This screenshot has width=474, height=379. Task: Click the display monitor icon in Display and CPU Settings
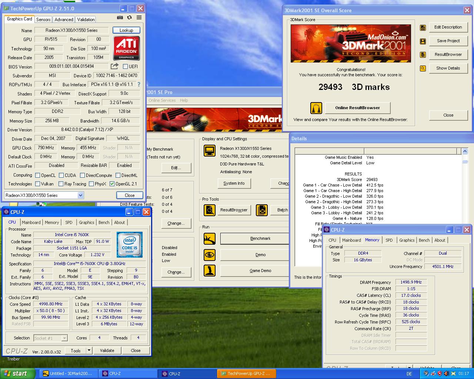tap(210, 151)
